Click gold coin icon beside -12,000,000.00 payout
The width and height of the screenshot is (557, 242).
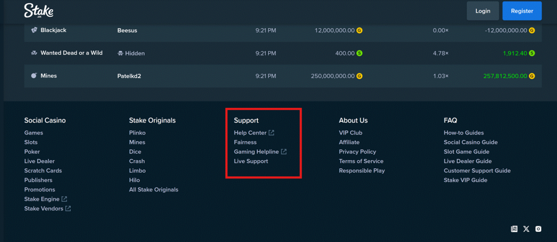(532, 30)
